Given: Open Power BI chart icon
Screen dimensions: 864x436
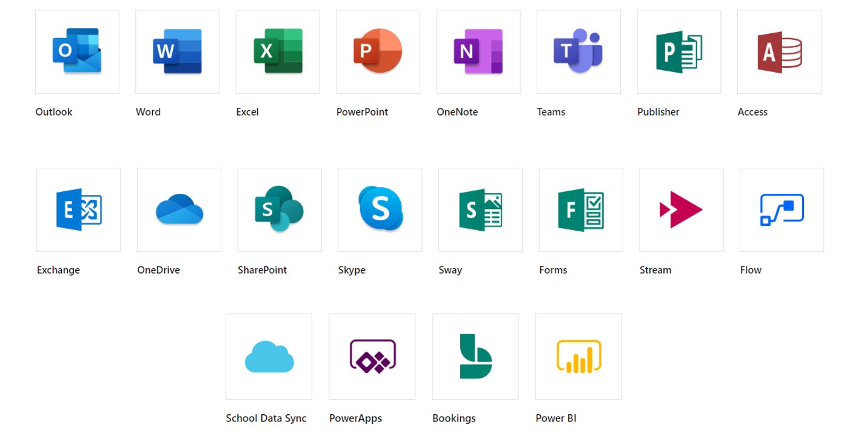Looking at the screenshot, I should [578, 356].
